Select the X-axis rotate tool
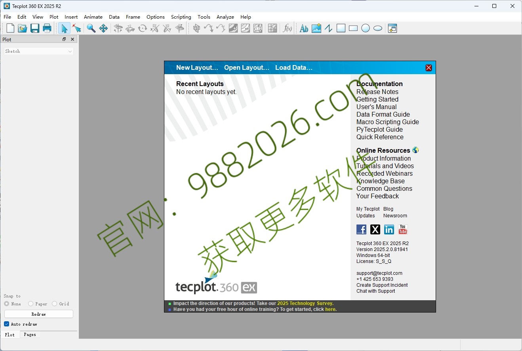This screenshot has width=522, height=351. [x=155, y=28]
